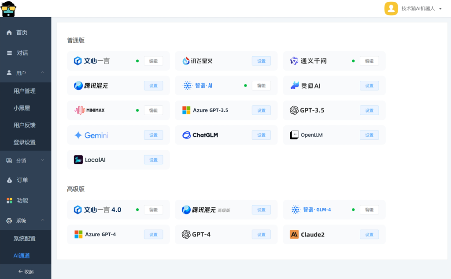Click the 分销 icon in sidebar
Image resolution: width=451 pixels, height=279 pixels.
(x=9, y=160)
